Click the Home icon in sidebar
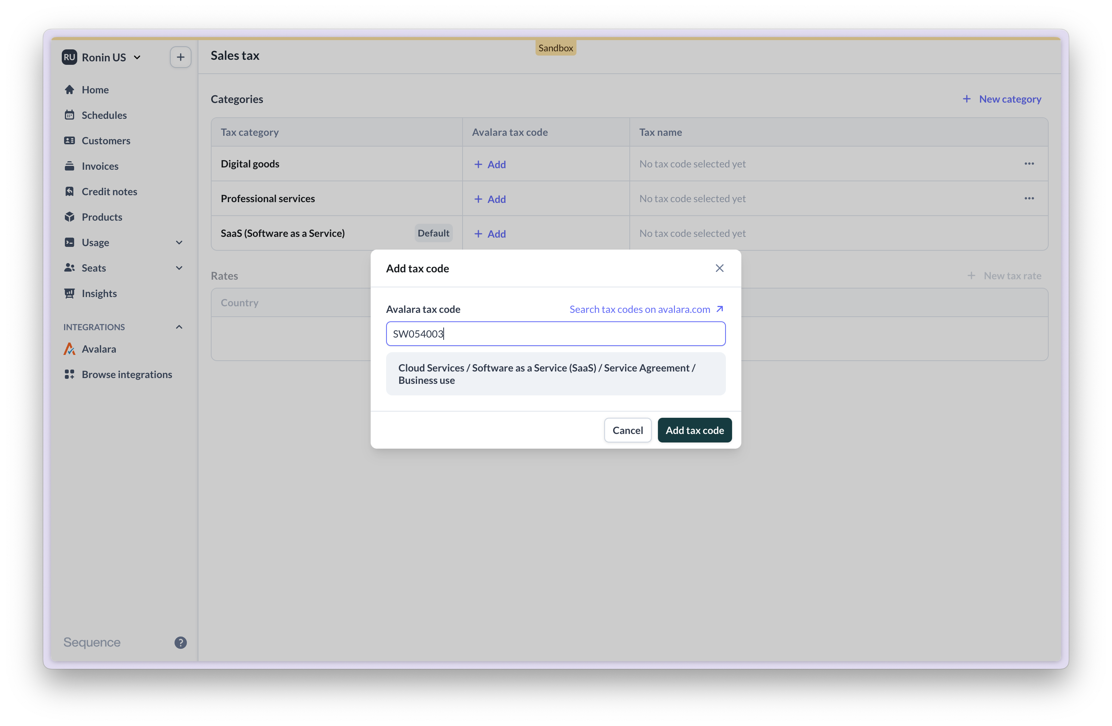The image size is (1112, 726). click(x=69, y=89)
